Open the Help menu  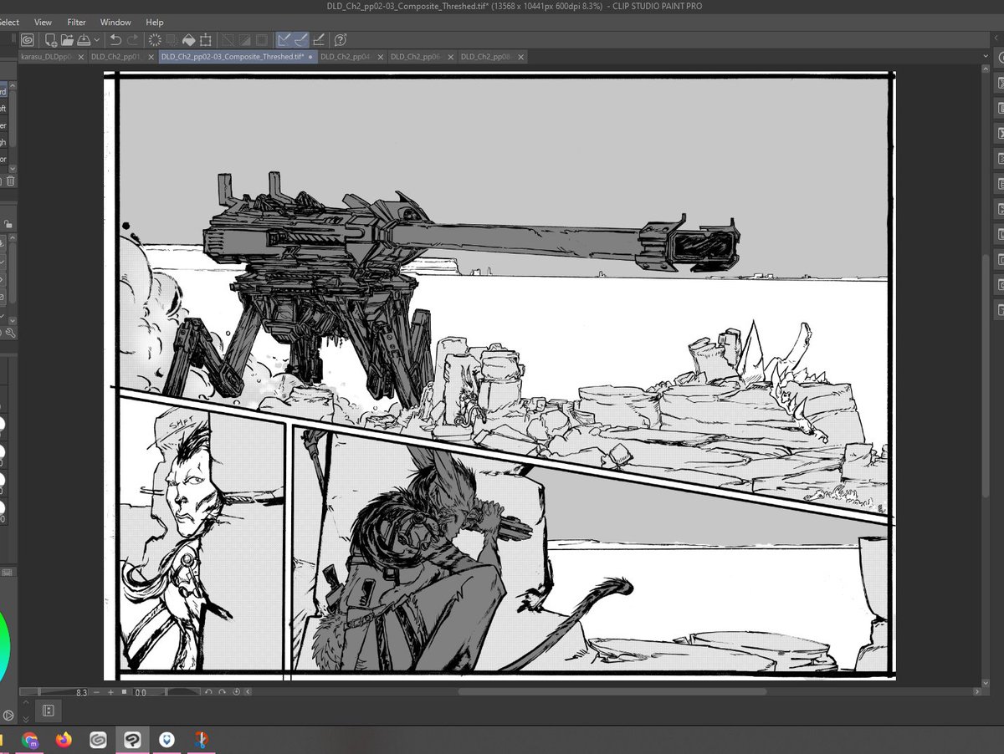click(x=155, y=22)
